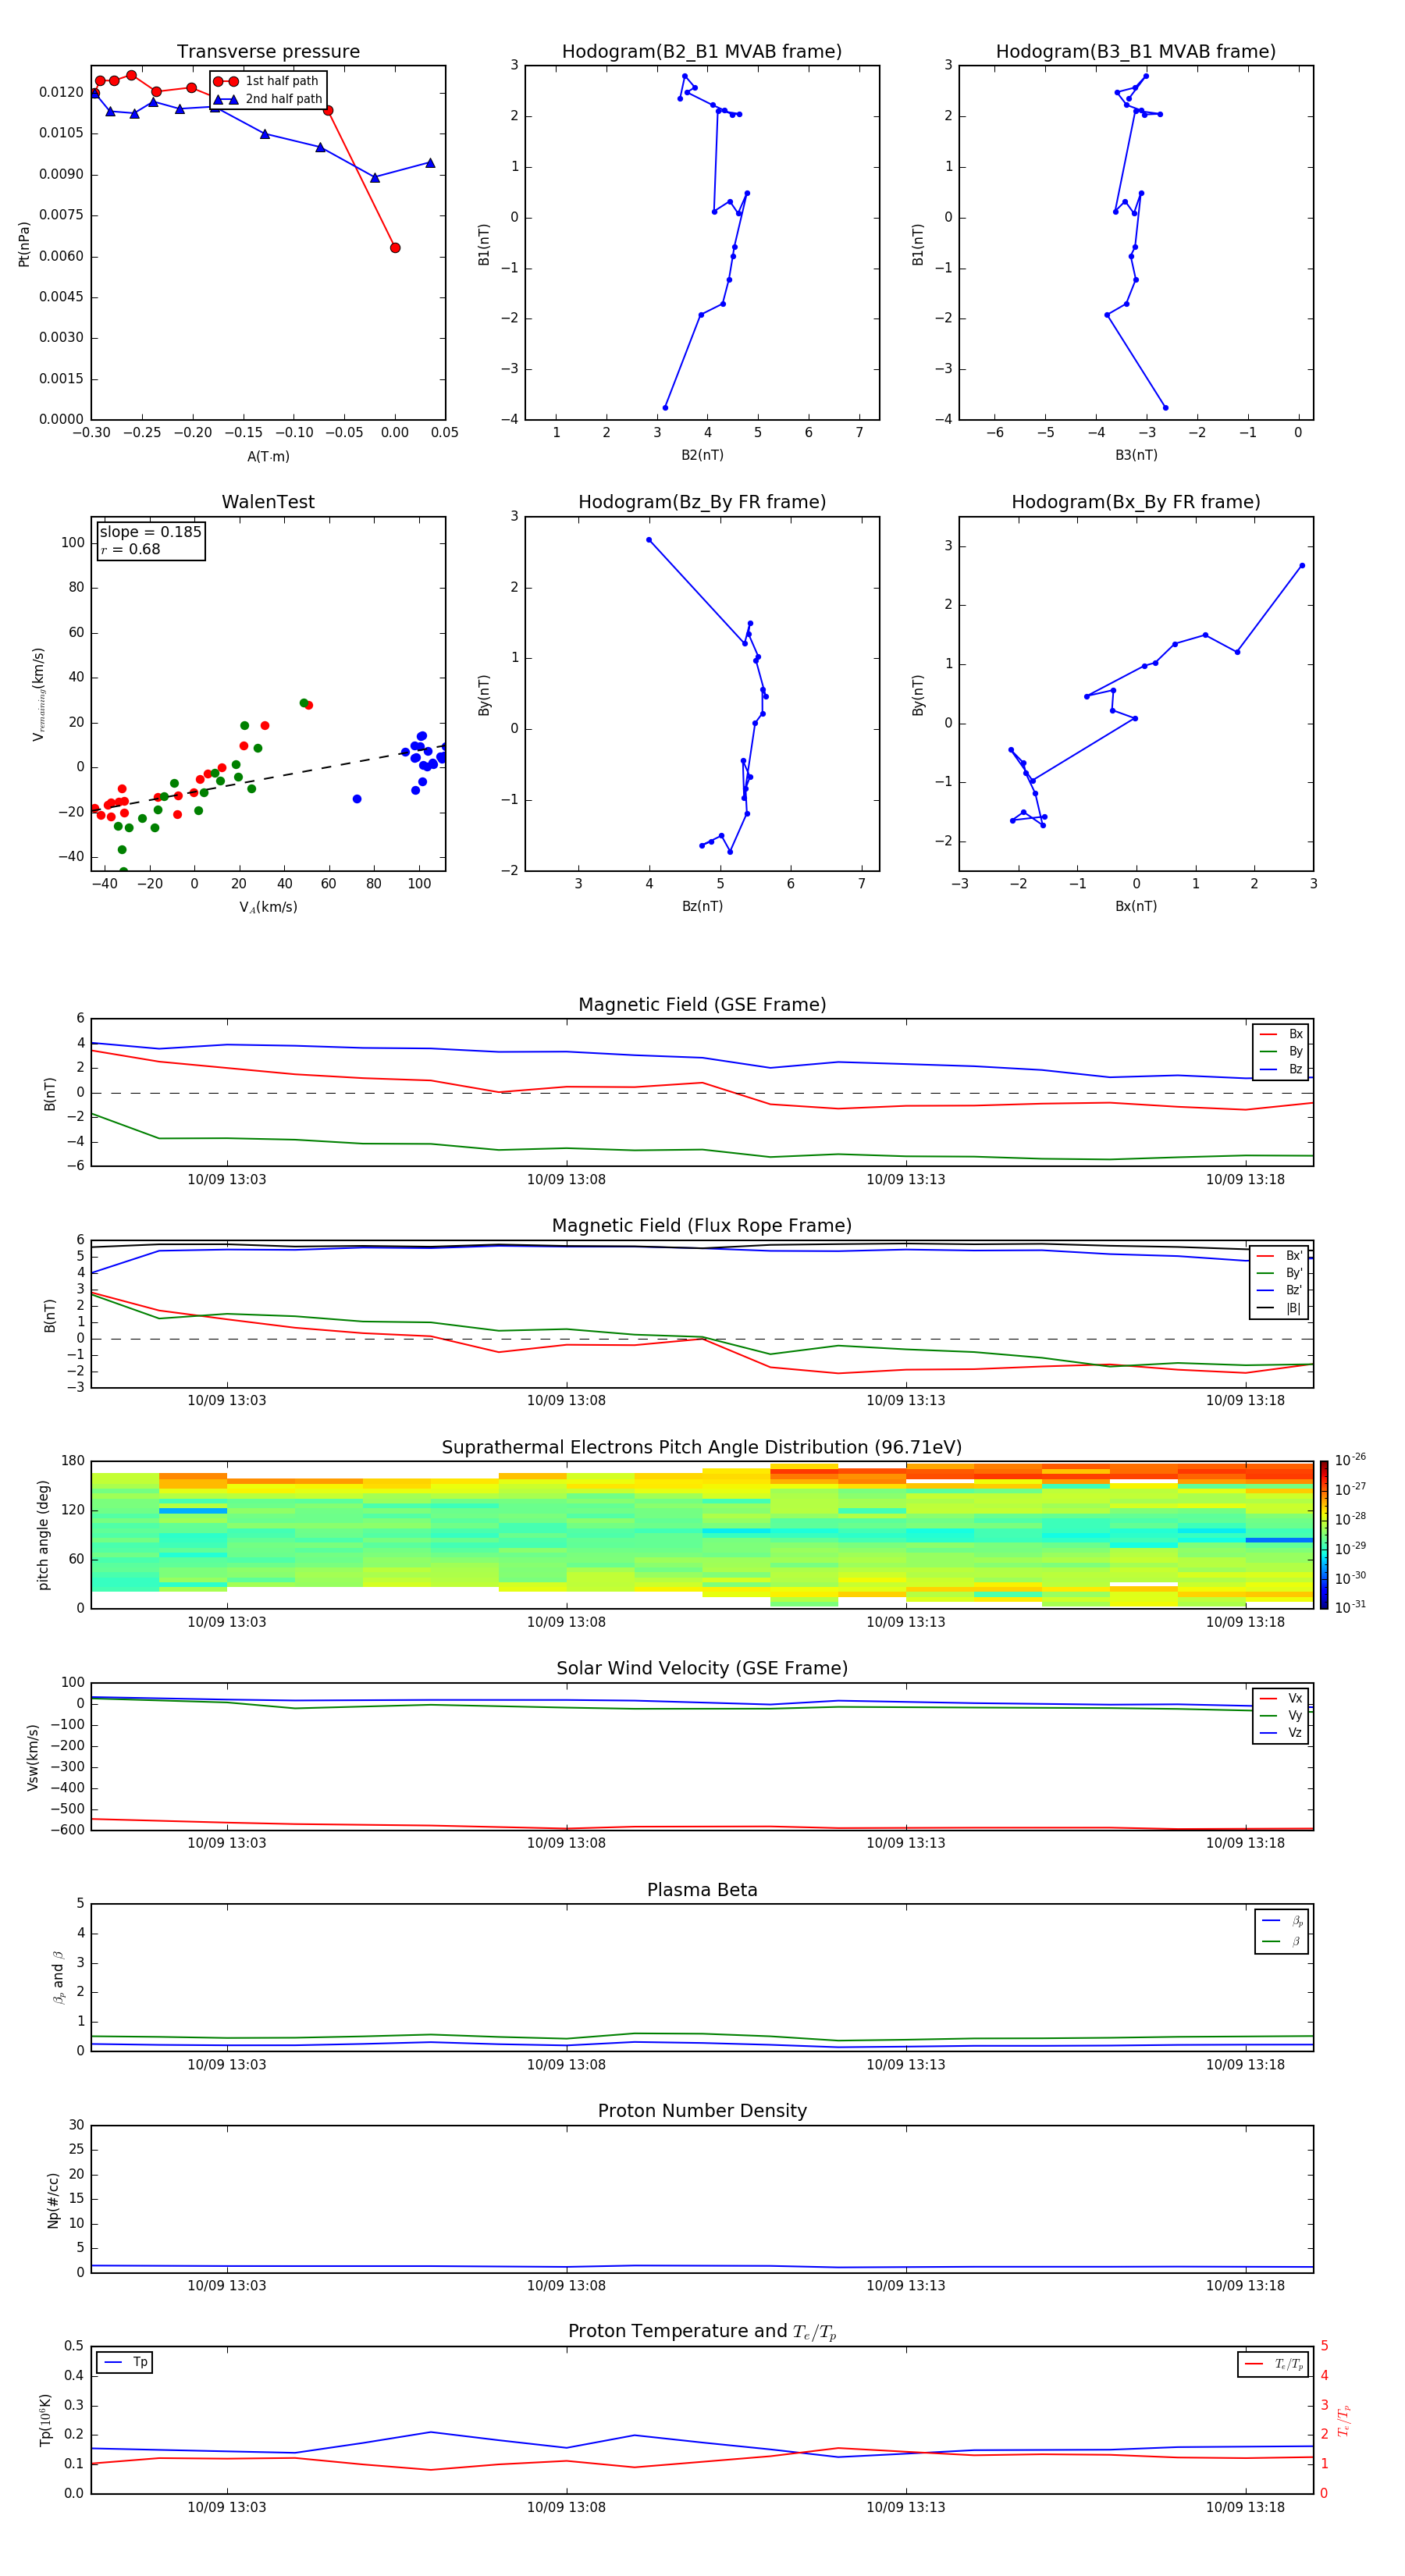Select "10/09 13:18" tick under Proton Temperature

[x=1245, y=2507]
